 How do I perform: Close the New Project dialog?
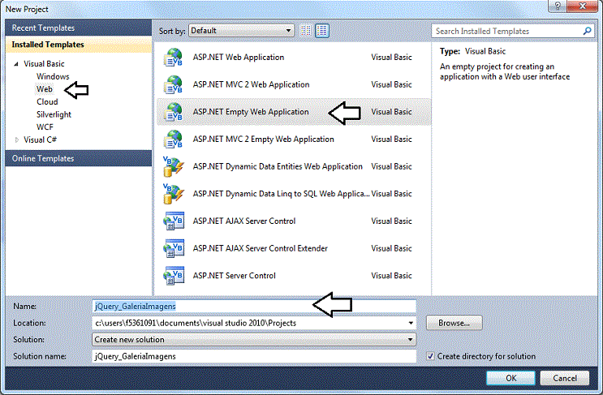coord(583,6)
